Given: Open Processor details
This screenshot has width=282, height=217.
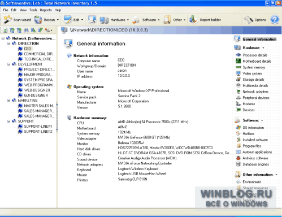Looking at the screenshot, I should pyautogui.click(x=255, y=55).
